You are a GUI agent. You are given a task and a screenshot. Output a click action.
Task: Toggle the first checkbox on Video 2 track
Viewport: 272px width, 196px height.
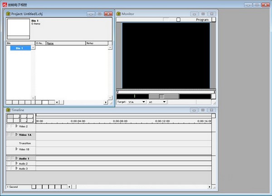[x=9, y=127]
